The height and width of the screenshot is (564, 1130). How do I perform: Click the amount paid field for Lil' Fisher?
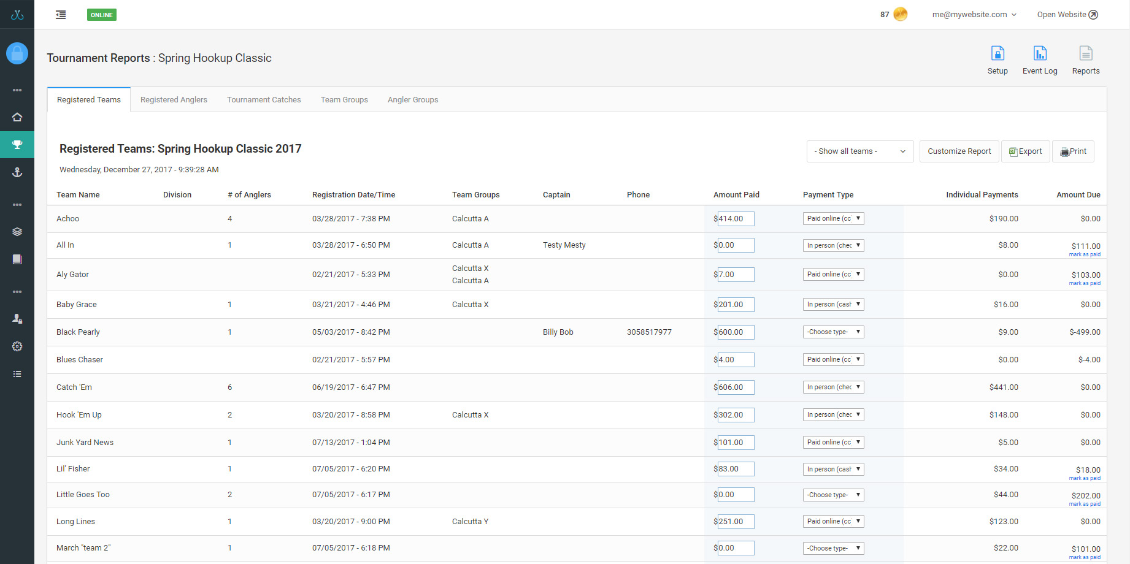pos(736,469)
